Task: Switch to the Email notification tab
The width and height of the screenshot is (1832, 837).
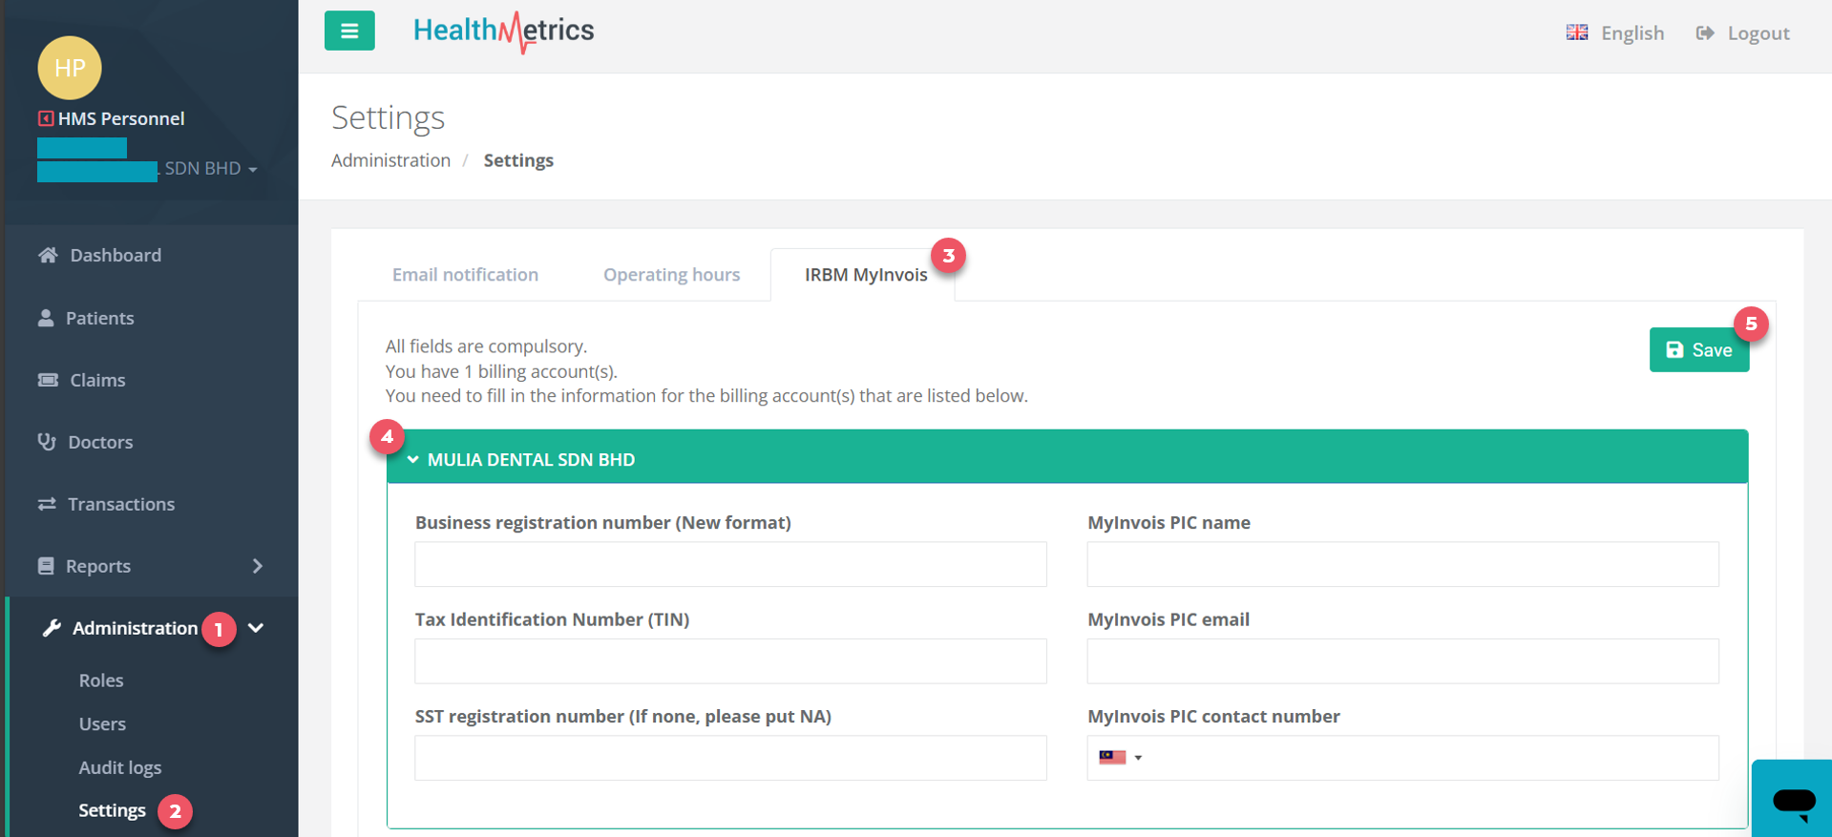Action: [x=465, y=275]
